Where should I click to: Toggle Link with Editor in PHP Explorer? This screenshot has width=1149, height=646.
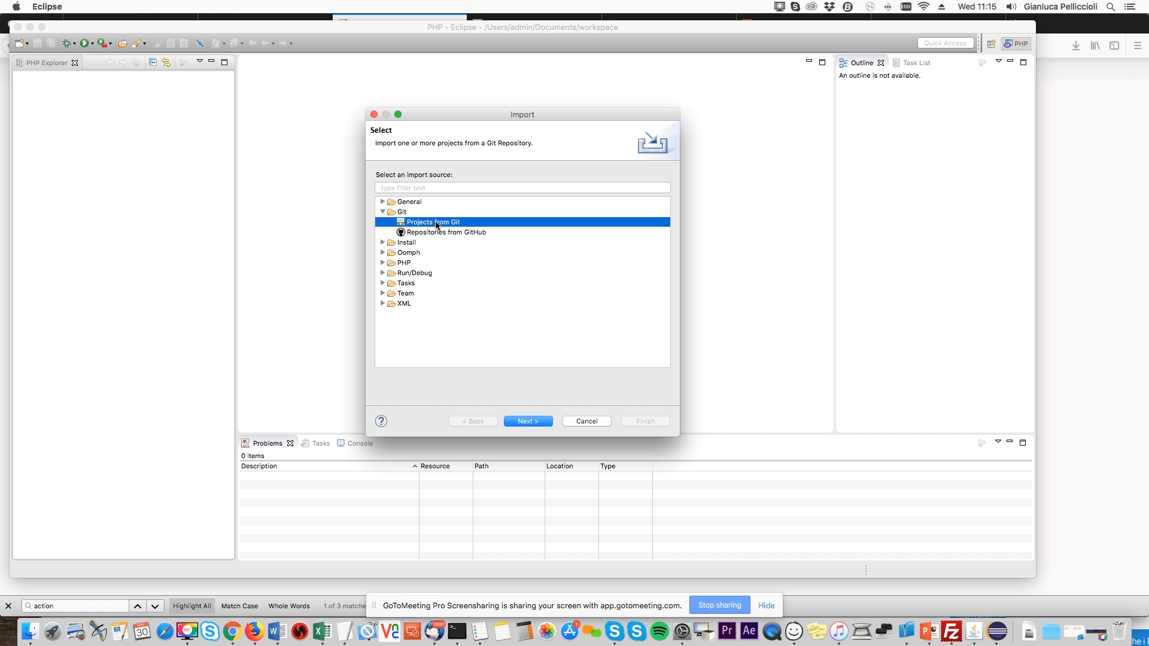[166, 62]
